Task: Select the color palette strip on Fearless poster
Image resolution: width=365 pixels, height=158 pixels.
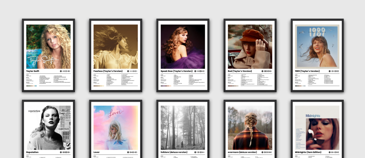Action: pos(99,86)
